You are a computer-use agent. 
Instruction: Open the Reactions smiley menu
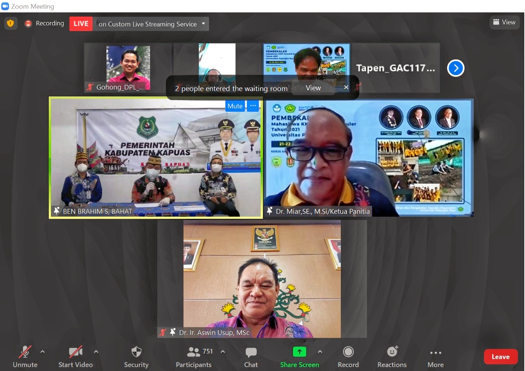(392, 352)
